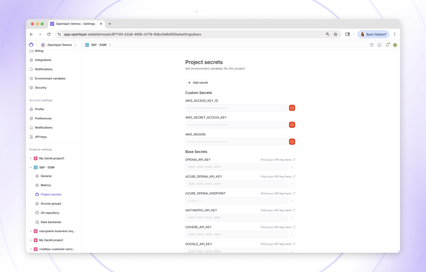Open the user avatar menu
The height and width of the screenshot is (272, 426).
click(395, 45)
